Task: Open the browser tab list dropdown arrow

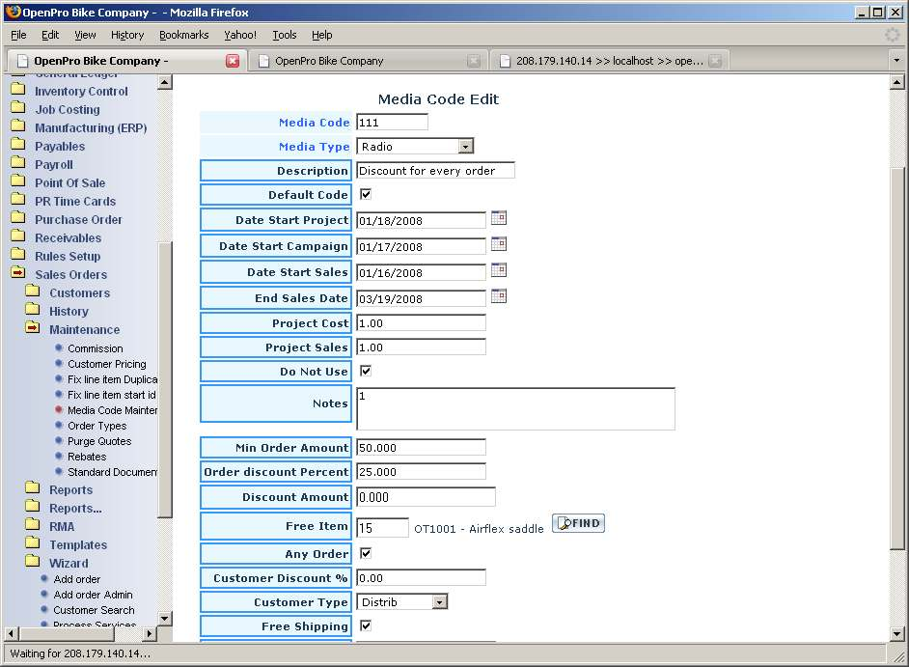Action: [x=895, y=60]
